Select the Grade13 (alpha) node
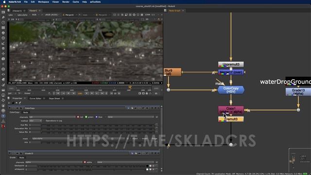Viewport: 311px width, 175px height. [x=298, y=92]
